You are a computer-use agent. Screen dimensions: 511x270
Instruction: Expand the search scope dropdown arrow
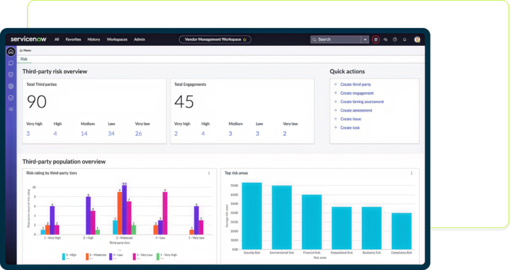click(x=365, y=39)
